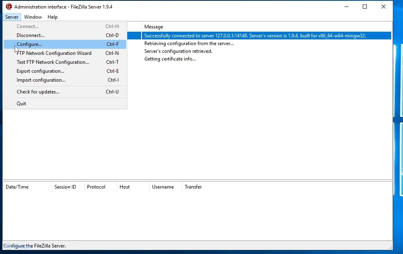Viewport: 403px width, 254px height.
Task: Choose Import configuration... menu item
Action: [41, 80]
